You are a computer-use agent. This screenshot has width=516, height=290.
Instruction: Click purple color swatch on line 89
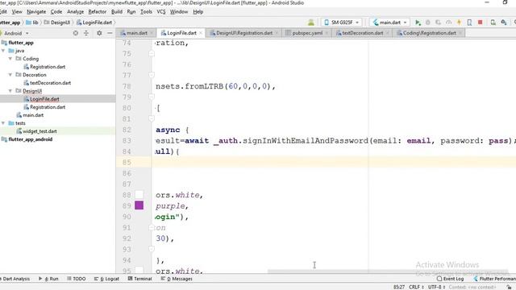(139, 205)
